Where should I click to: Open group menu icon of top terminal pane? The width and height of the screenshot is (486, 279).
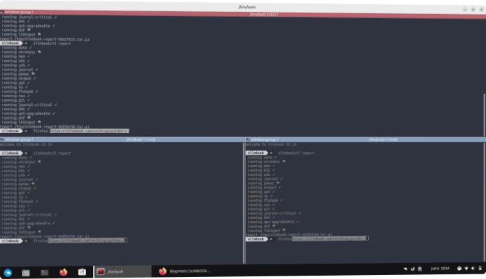coord(2,12)
